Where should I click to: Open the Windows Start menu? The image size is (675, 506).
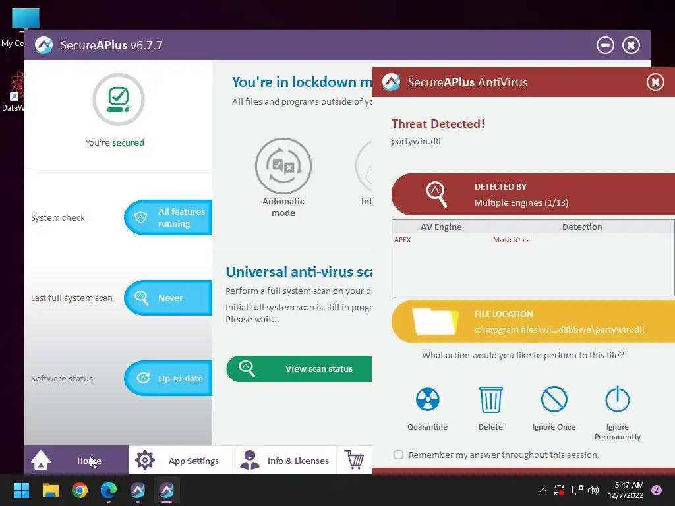[x=21, y=490]
